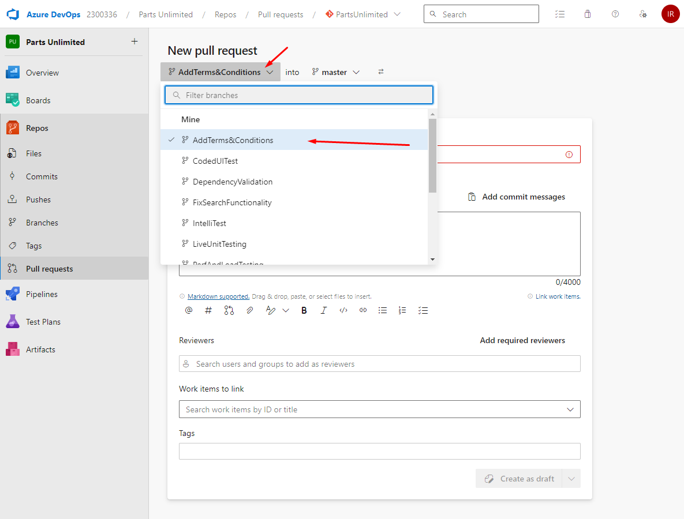Select the LiveUnitTesting branch

coord(294,244)
